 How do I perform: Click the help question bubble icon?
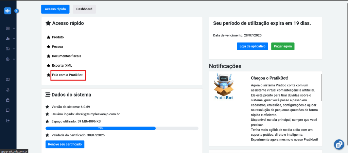(8, 80)
